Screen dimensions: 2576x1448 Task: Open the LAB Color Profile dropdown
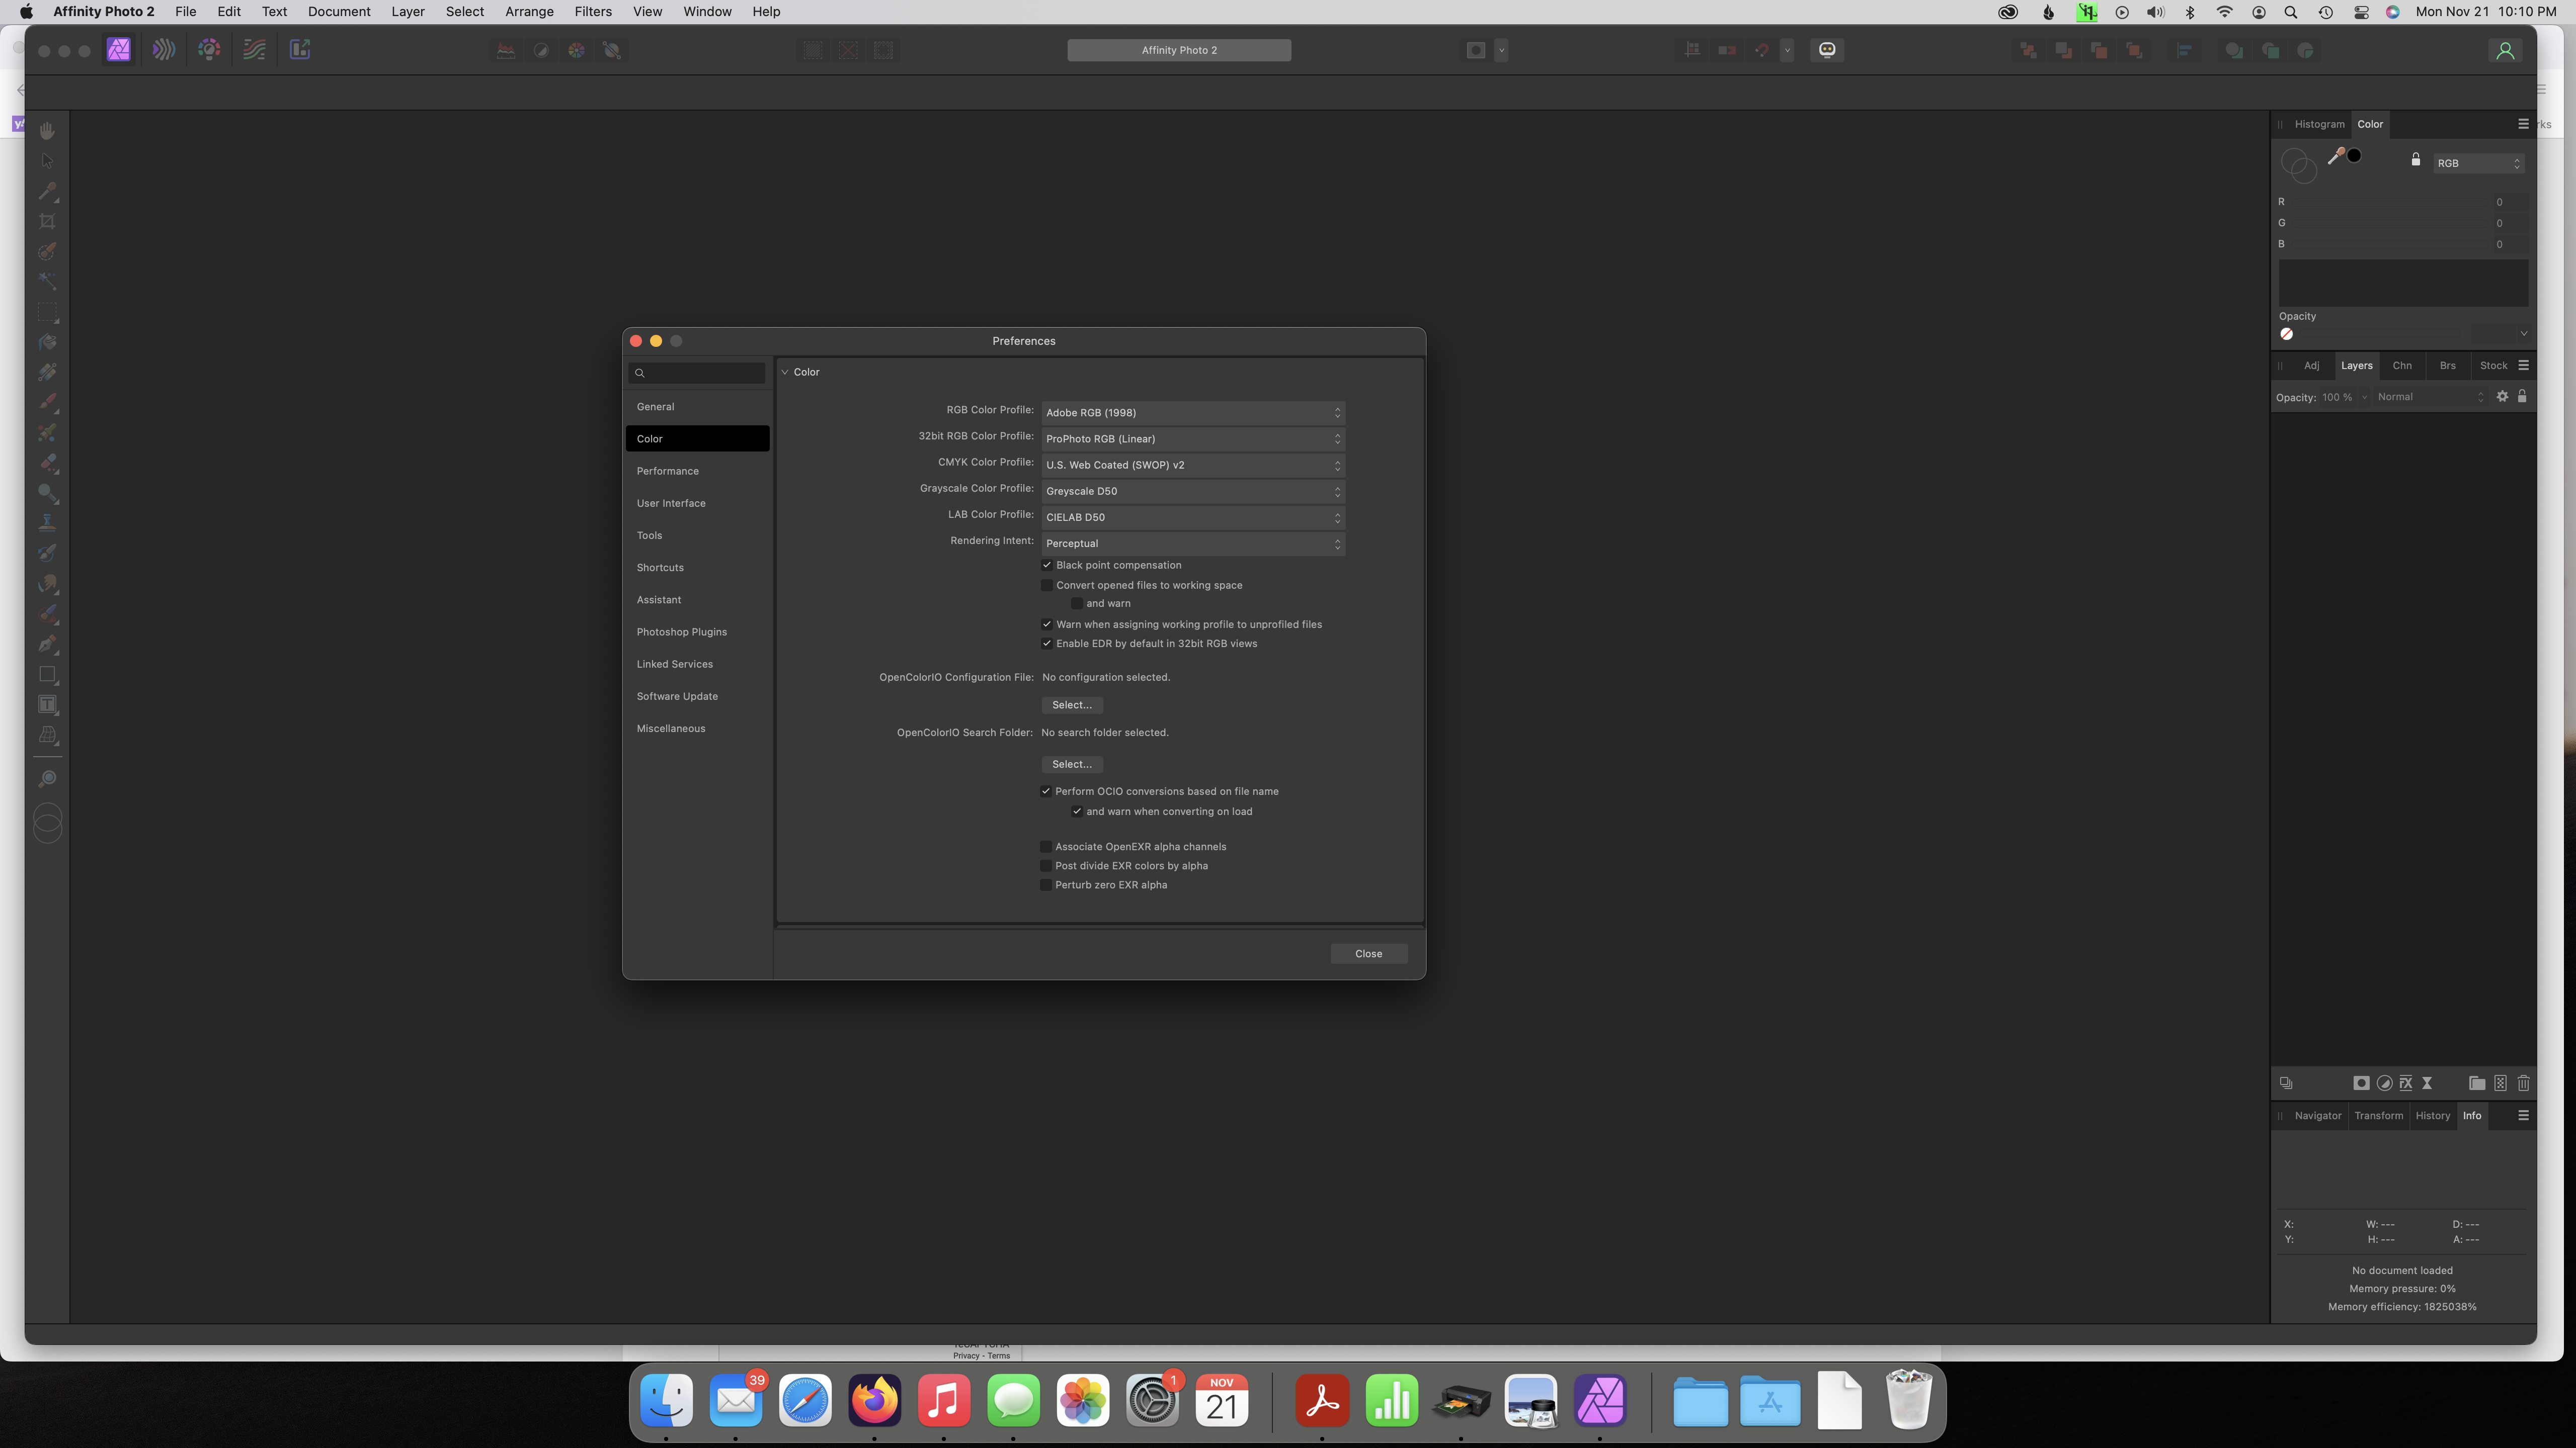tap(1193, 518)
